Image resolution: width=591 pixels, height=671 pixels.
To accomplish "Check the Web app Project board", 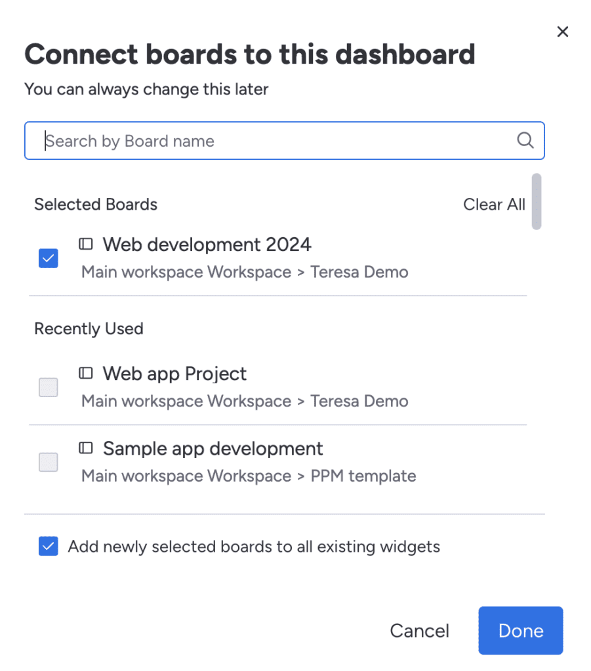I will (49, 387).
